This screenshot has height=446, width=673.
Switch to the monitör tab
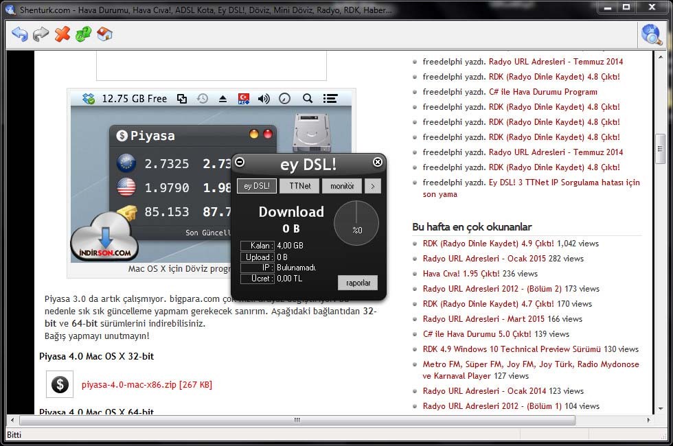click(x=342, y=186)
